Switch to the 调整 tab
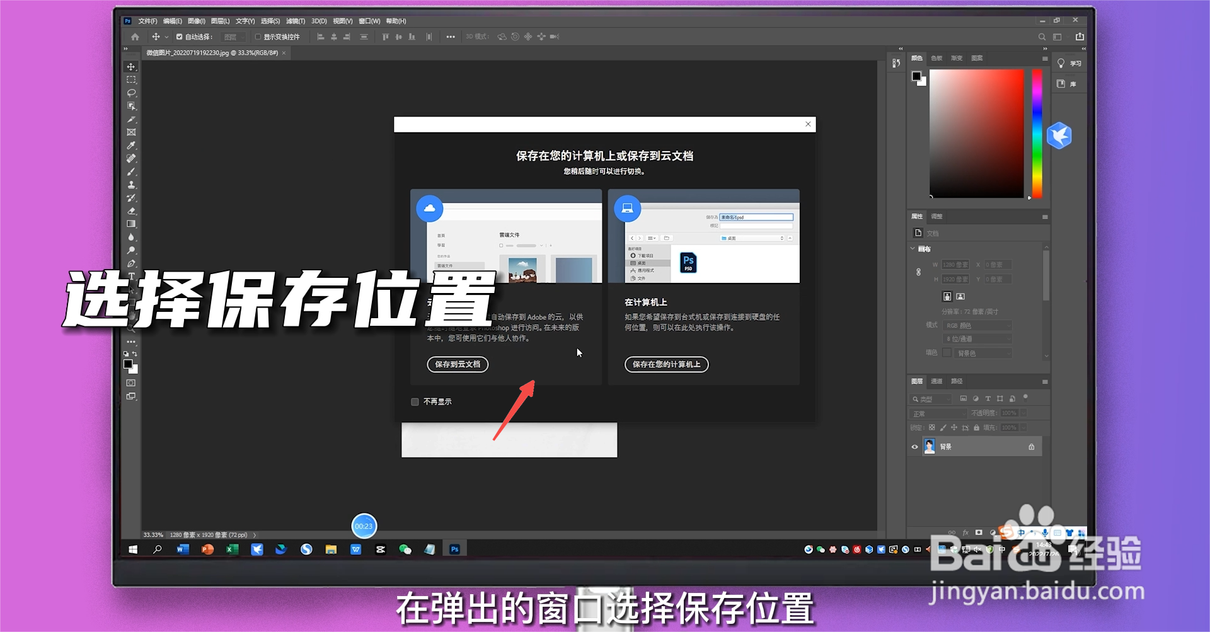 pyautogui.click(x=936, y=216)
